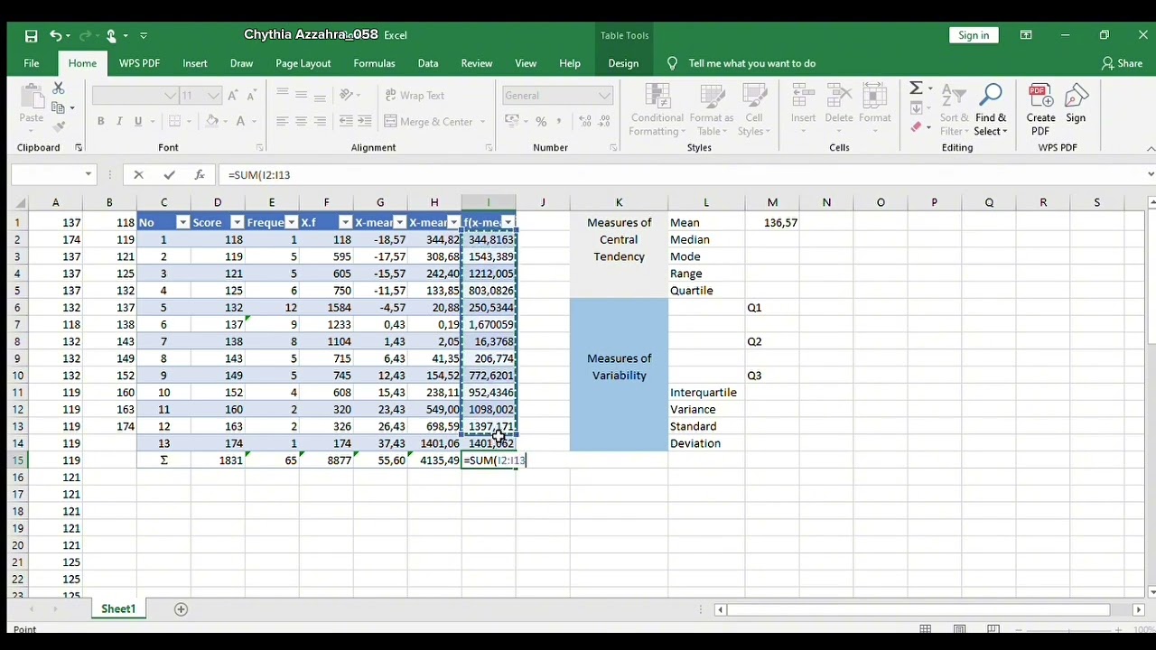Click the Format Painter brush icon
This screenshot has width=1156, height=650.
(x=59, y=127)
